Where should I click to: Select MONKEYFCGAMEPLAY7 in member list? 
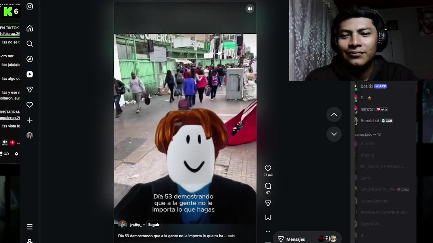384,212
